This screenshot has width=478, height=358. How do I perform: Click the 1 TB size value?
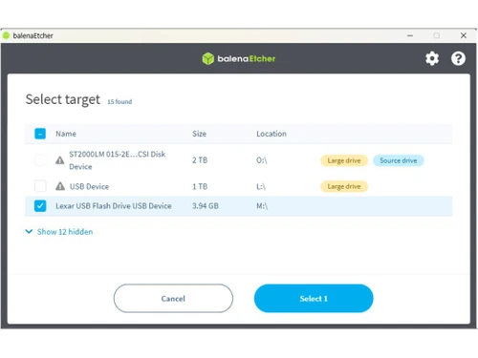(200, 186)
